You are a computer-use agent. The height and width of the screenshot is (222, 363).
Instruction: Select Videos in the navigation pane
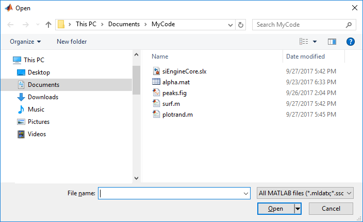[37, 134]
